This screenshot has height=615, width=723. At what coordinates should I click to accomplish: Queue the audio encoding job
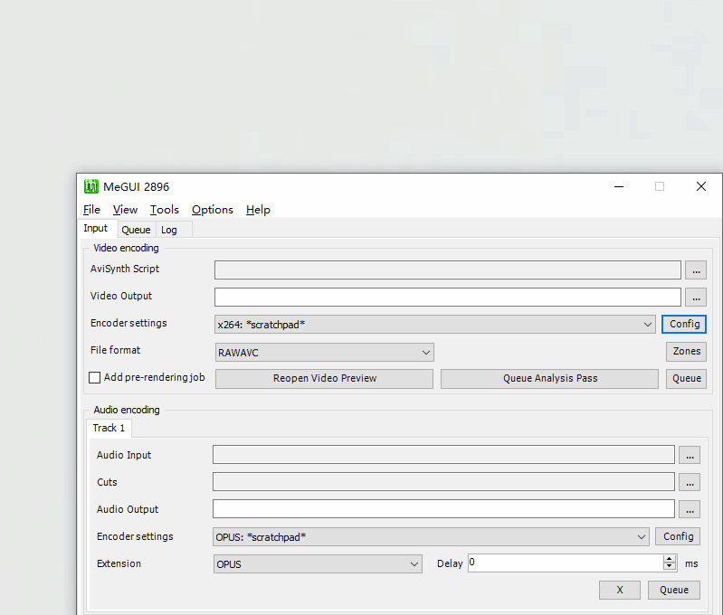[674, 590]
